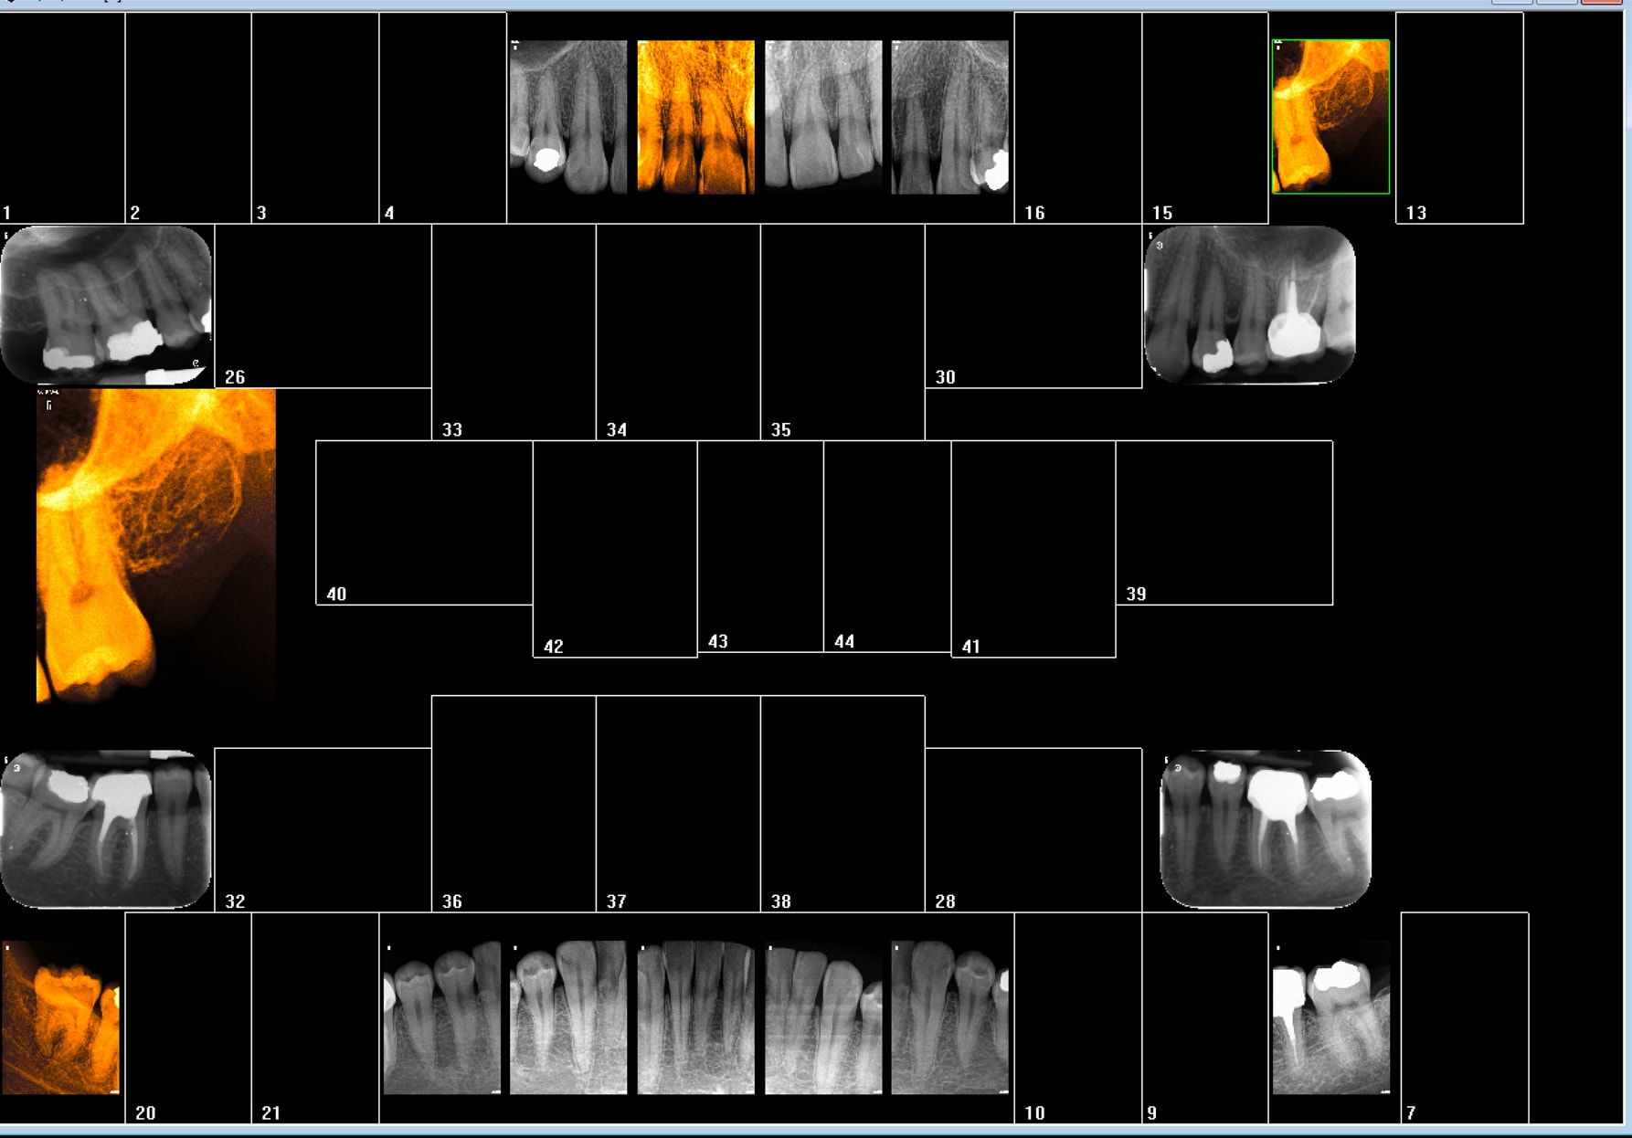Screen dimensions: 1632x1138
Task: Choose empty mount slot 43
Action: pyautogui.click(x=760, y=545)
